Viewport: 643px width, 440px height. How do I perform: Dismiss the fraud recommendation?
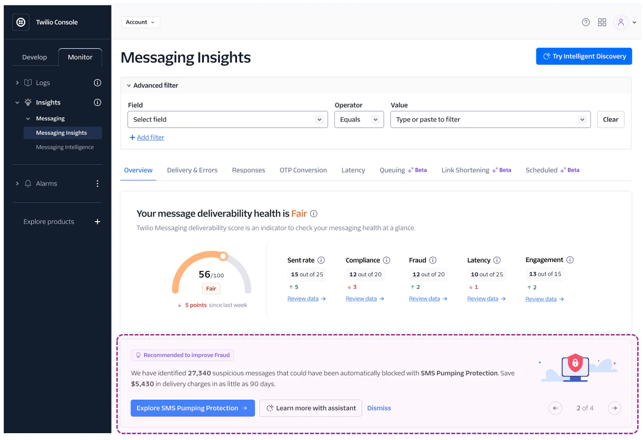(x=379, y=408)
